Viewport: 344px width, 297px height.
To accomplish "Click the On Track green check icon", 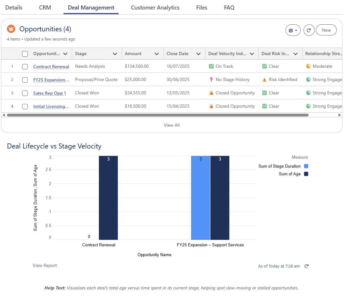I will point(211,66).
